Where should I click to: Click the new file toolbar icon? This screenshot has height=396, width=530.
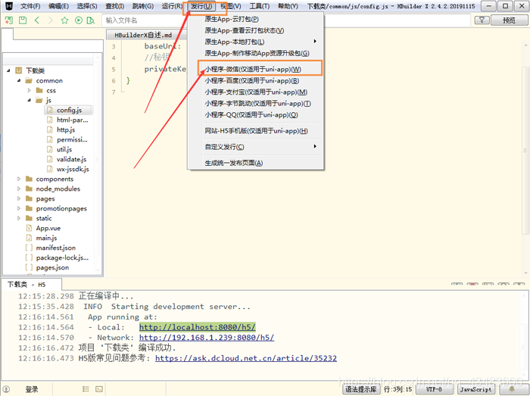9,20
